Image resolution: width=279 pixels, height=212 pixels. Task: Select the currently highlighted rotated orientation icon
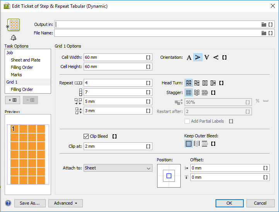coord(198,57)
